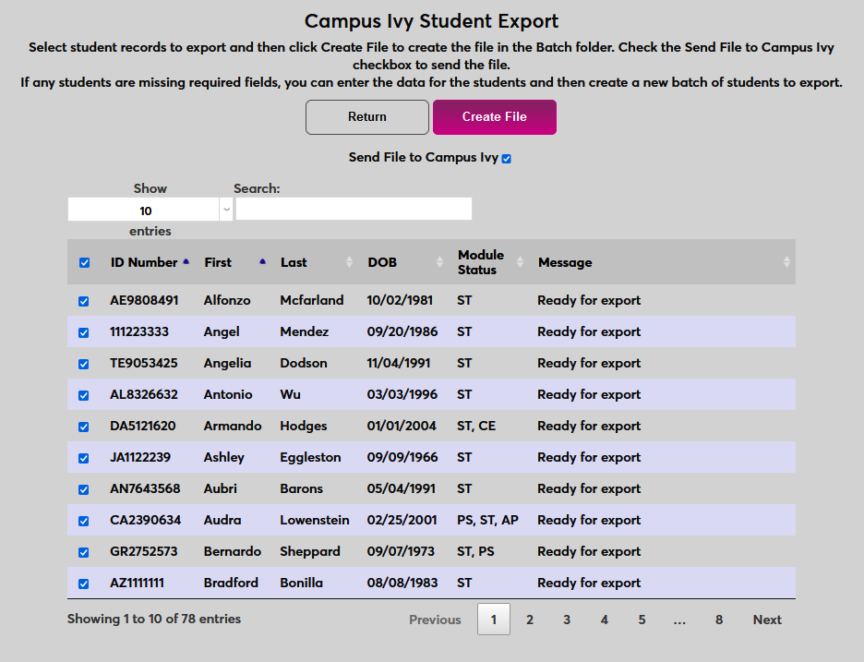Viewport: 864px width, 662px height.
Task: Click the chevron on the entries selector
Action: [x=225, y=209]
